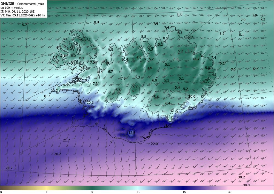Select the 'VT: Fim. 05.11.2020 04Z' valid time
The image size is (274, 194).
(17, 15)
